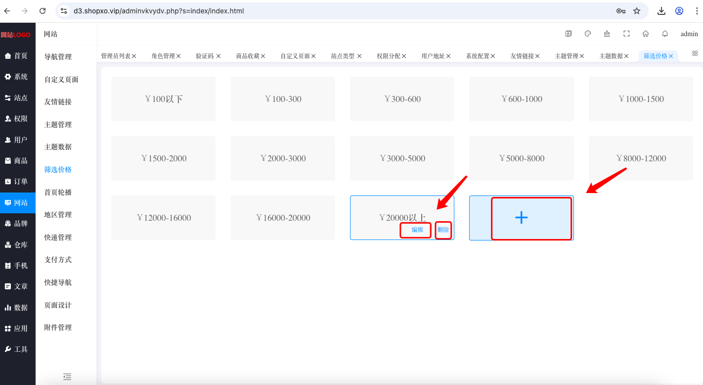Open the admin user menu
The height and width of the screenshot is (385, 703).
(689, 34)
